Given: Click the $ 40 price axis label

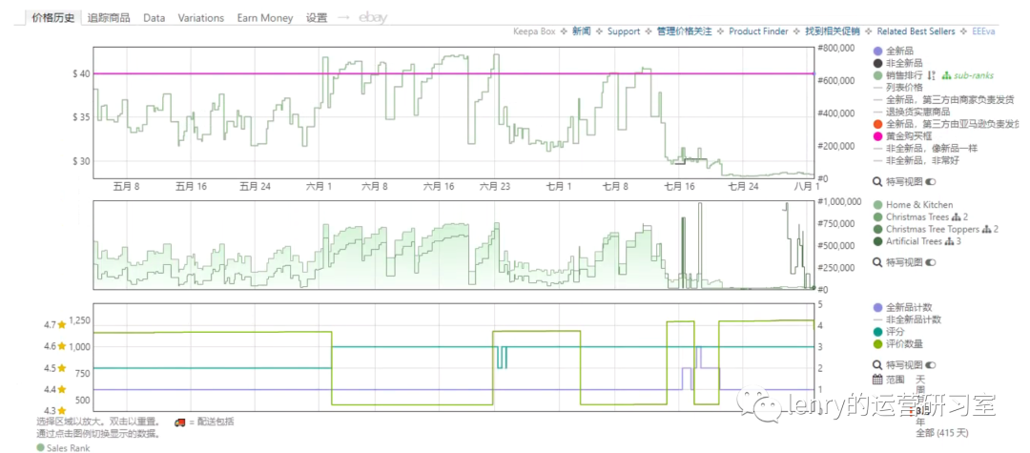Looking at the screenshot, I should (x=81, y=73).
